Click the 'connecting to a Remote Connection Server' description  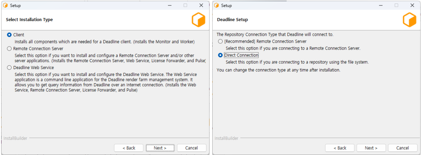pyautogui.click(x=293, y=48)
